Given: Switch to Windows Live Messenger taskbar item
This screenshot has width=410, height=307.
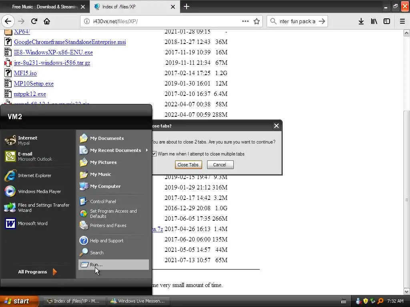Looking at the screenshot, I should pyautogui.click(x=138, y=301).
